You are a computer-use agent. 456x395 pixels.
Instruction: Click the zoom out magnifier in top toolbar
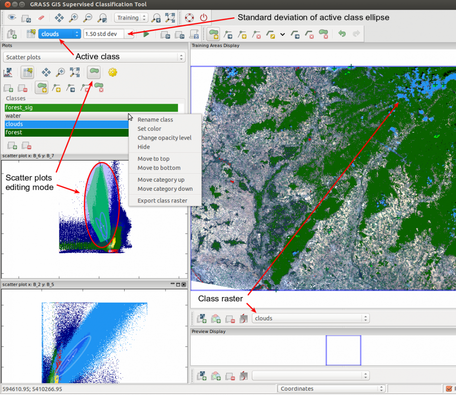[88, 18]
